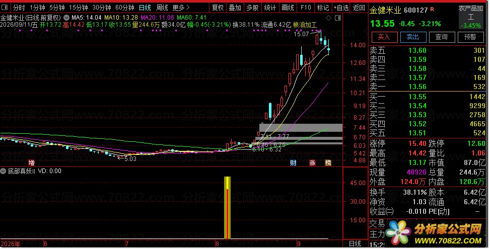The width and height of the screenshot is (490, 249).
Task: Click the red R margin icon
Action: (432, 9)
